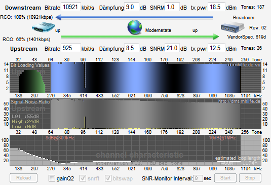Image resolution: width=271 pixels, height=185 pixels.
Task: Click the 'Tones: 187' label
Action: (253, 7)
